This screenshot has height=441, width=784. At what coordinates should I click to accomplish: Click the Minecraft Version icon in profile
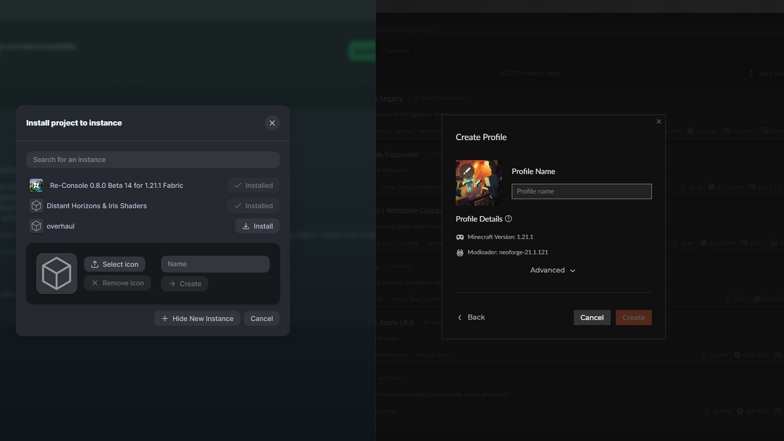pyautogui.click(x=459, y=237)
